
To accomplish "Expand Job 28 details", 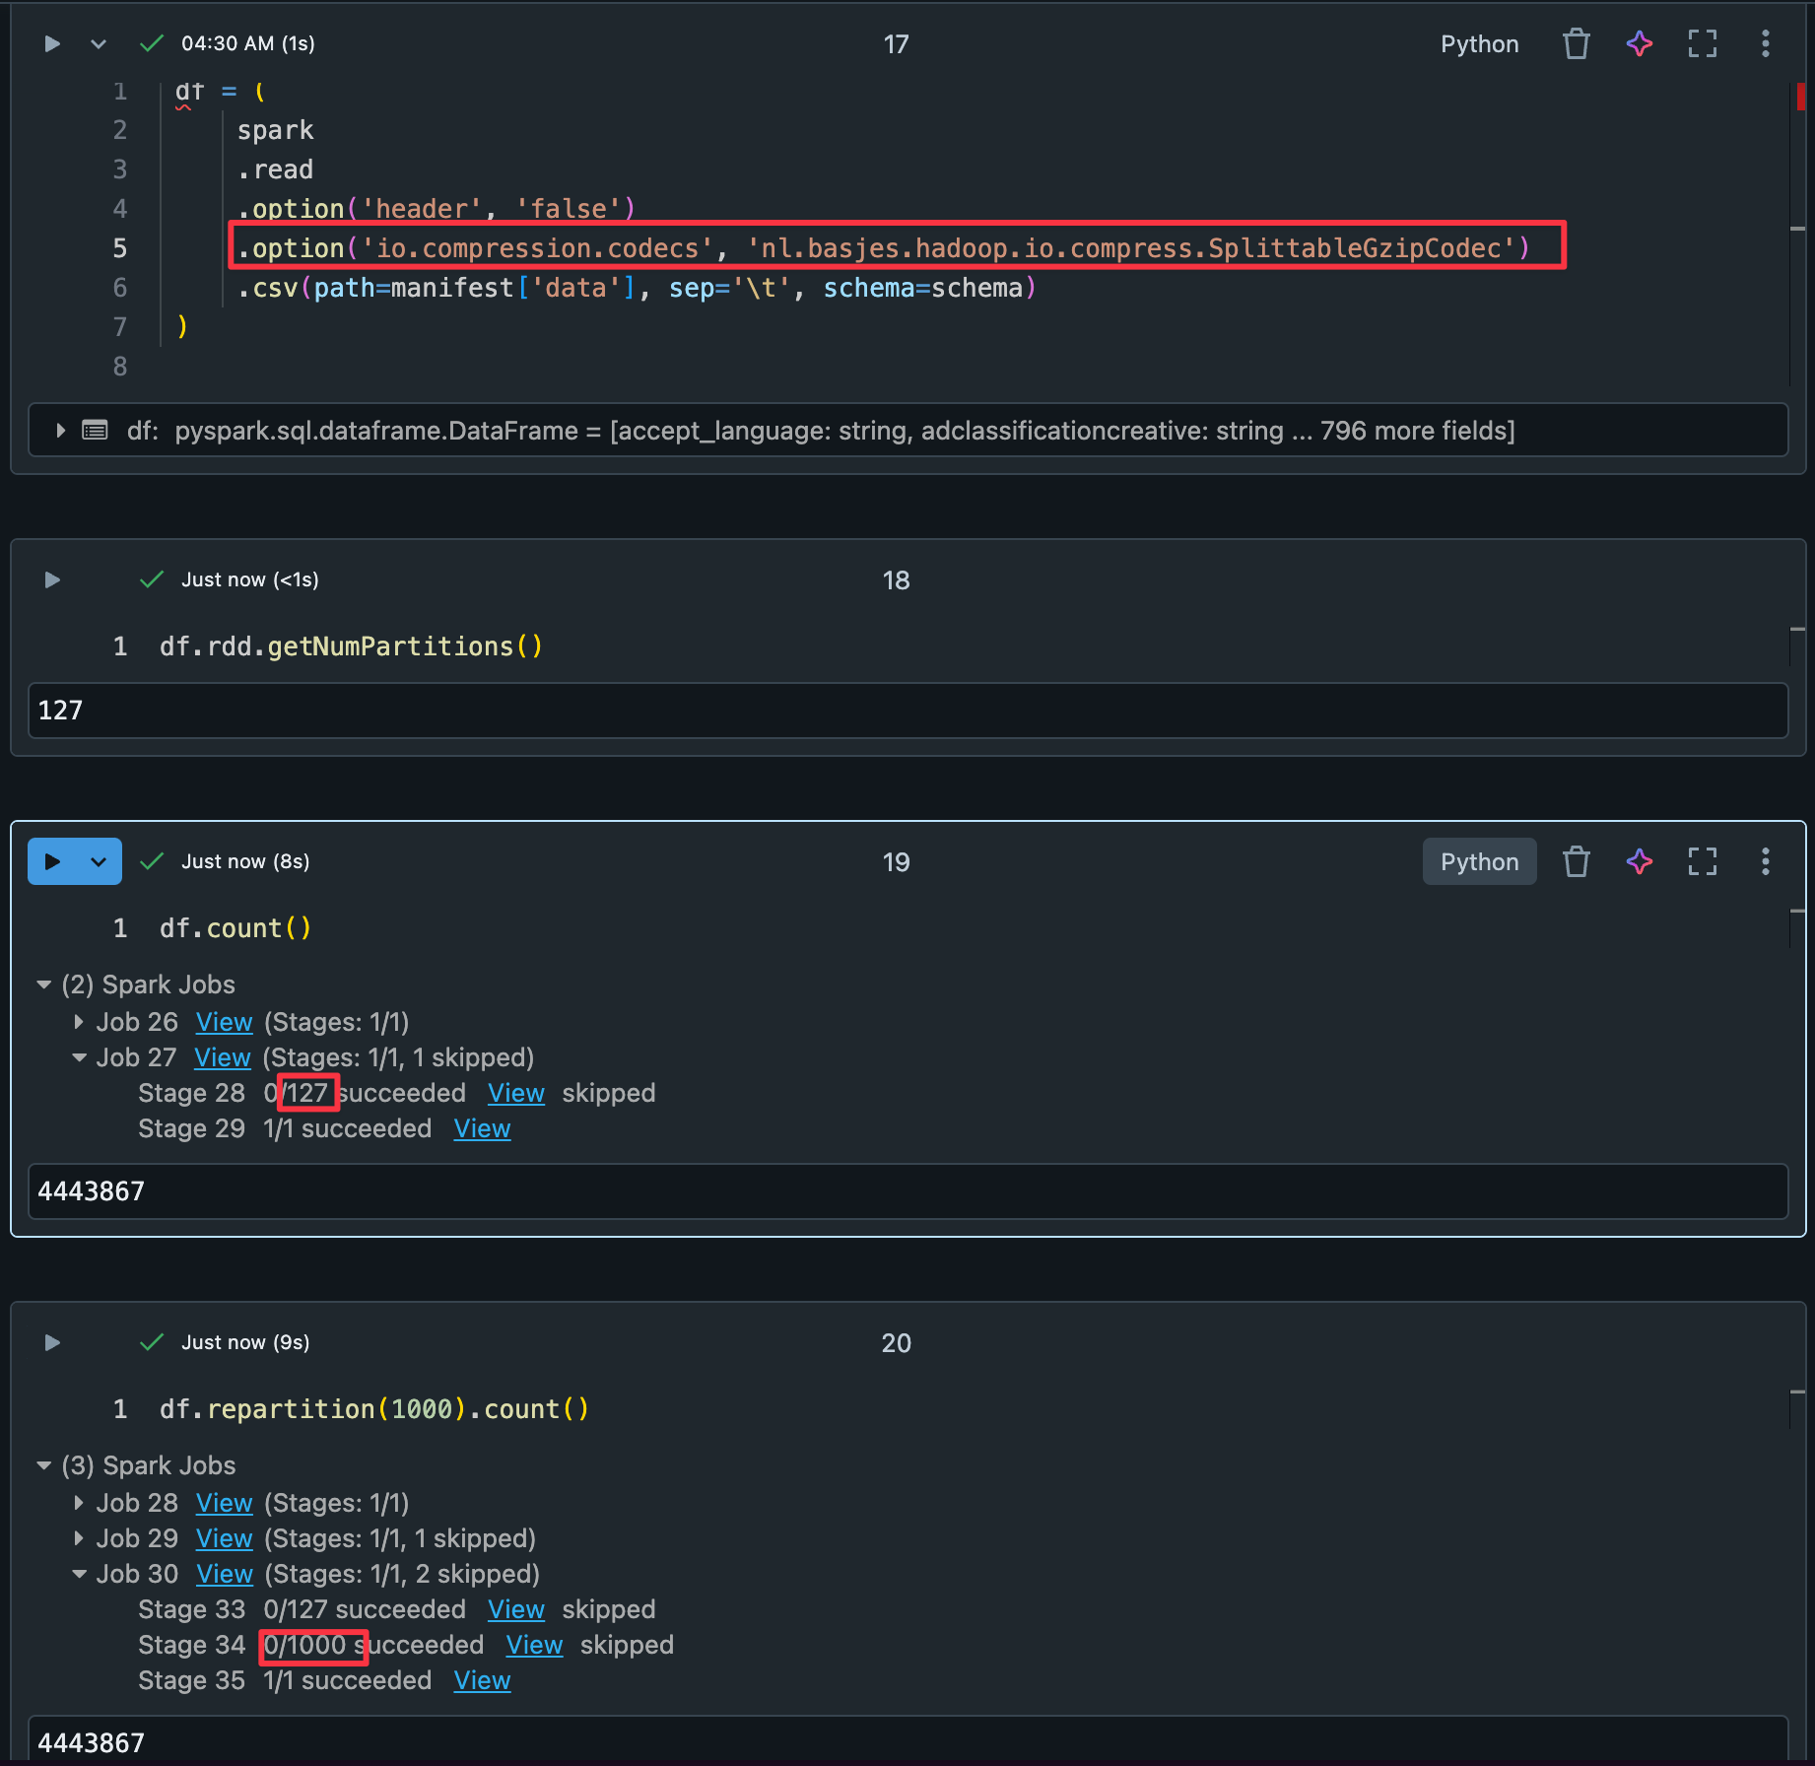I will point(79,1503).
